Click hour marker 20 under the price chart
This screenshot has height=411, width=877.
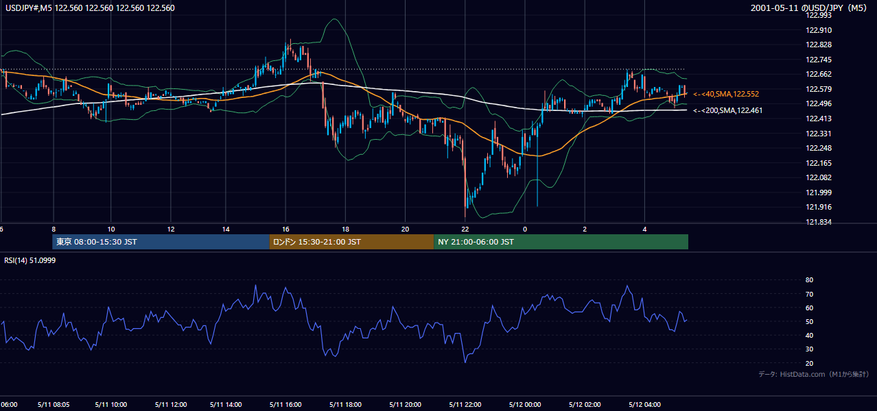(x=405, y=229)
